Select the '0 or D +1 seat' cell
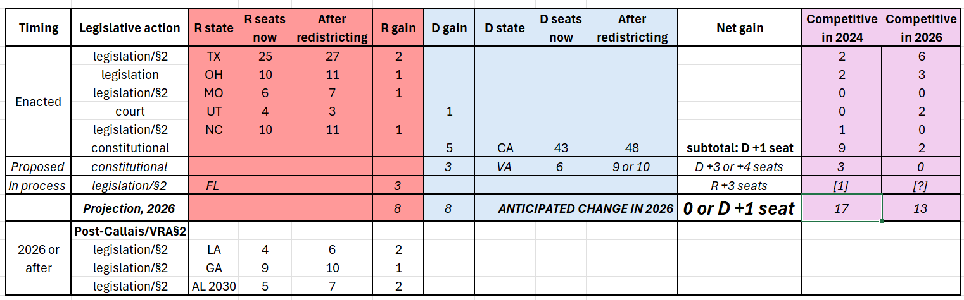The width and height of the screenshot is (964, 300). (740, 208)
